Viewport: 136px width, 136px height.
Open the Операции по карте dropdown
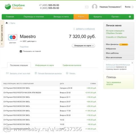pos(83,46)
